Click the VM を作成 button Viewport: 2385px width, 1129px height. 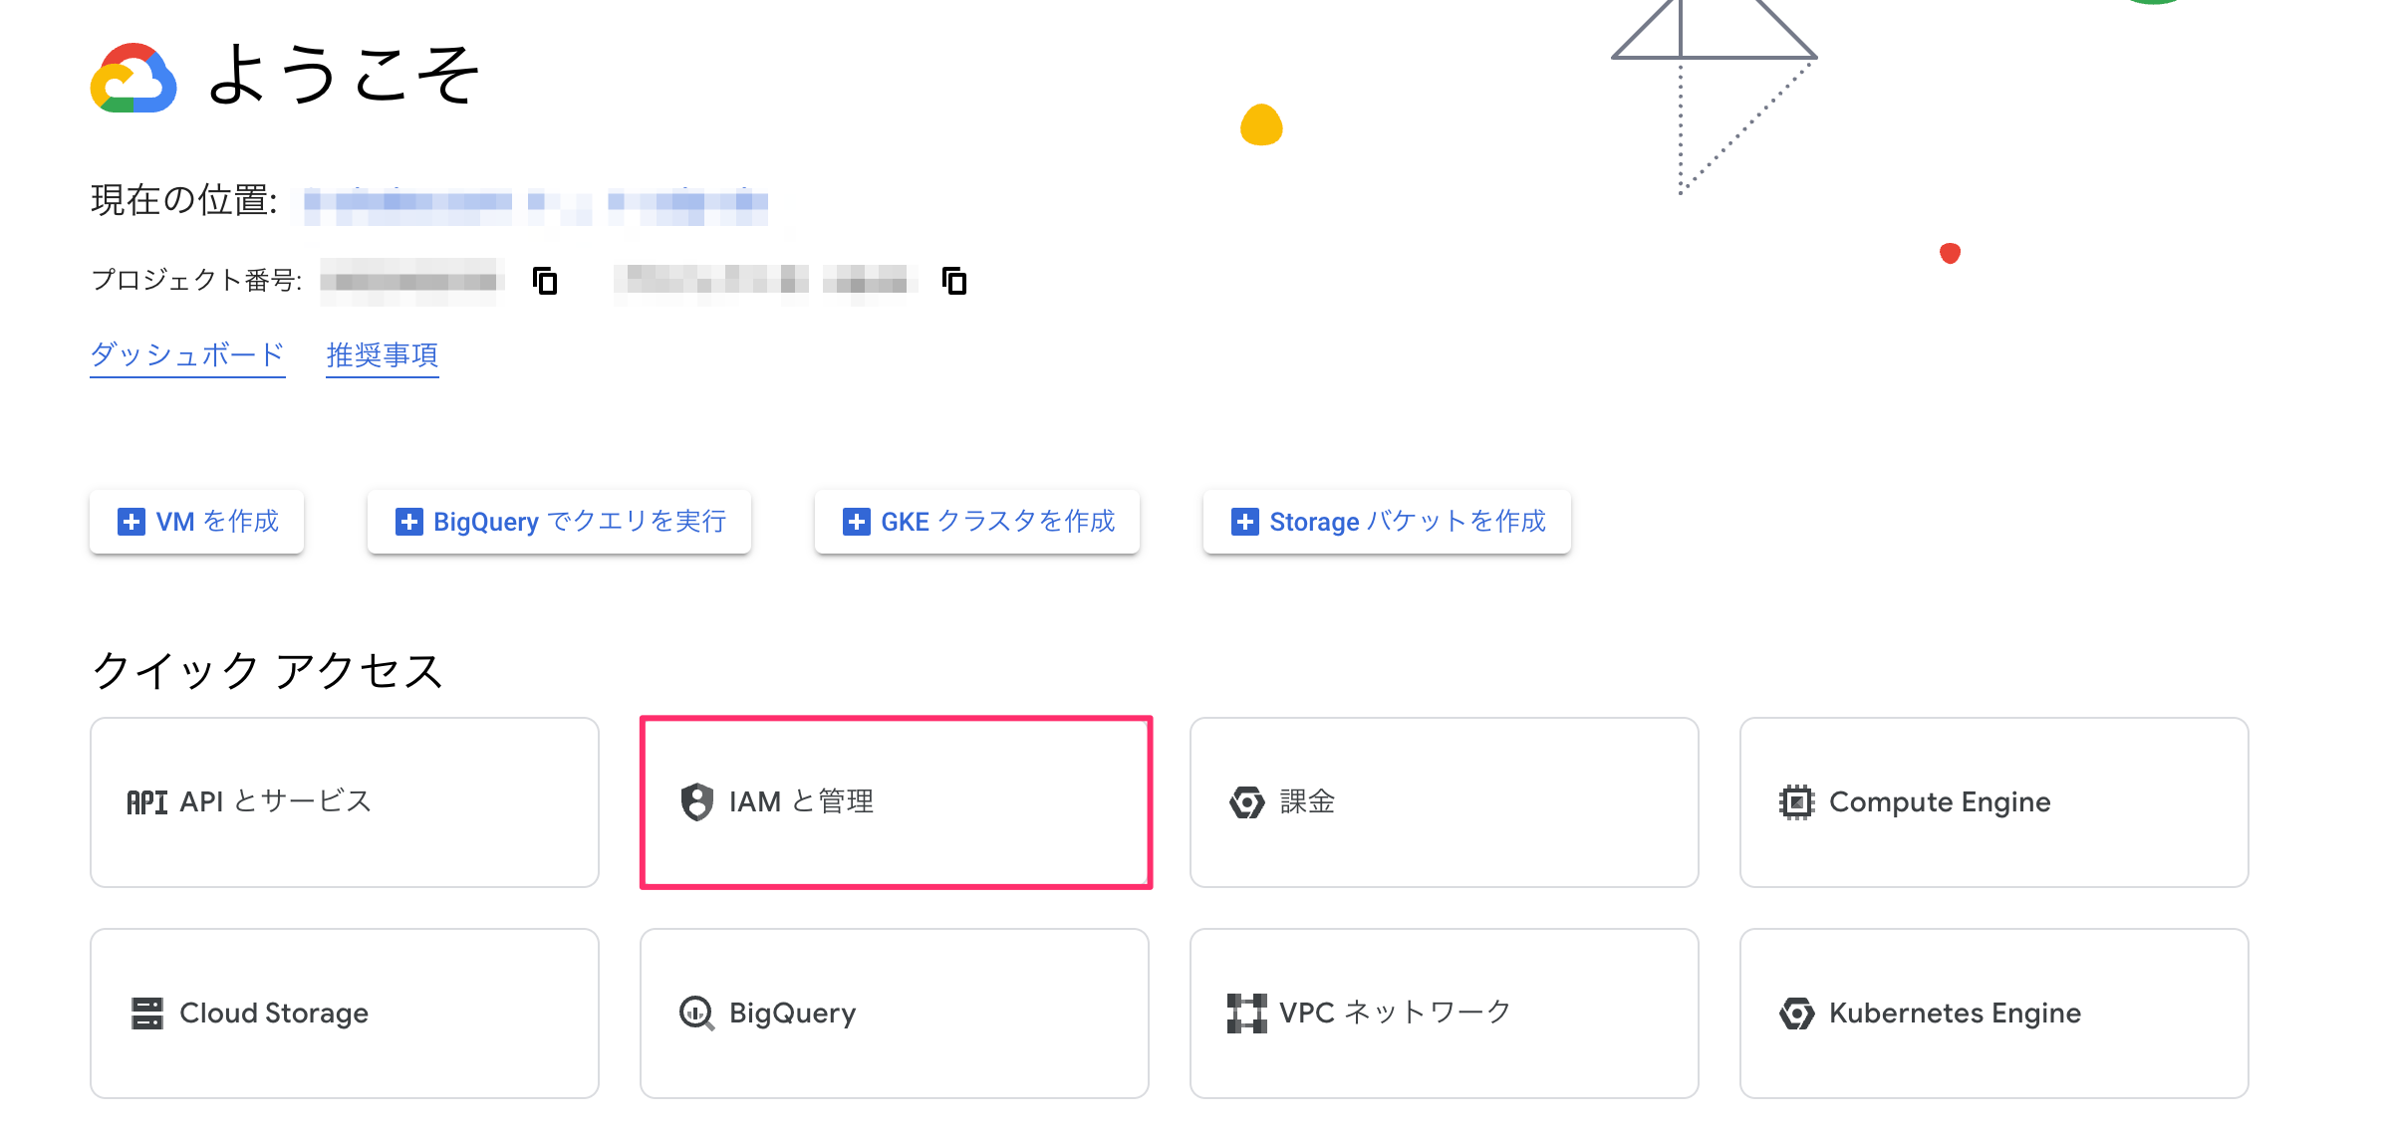tap(197, 522)
